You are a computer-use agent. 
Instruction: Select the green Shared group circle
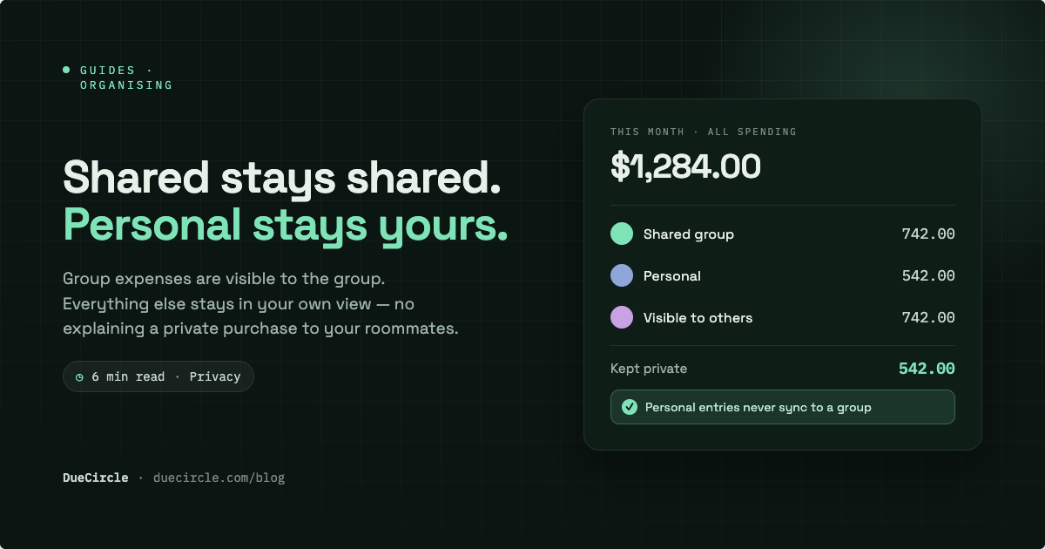622,234
